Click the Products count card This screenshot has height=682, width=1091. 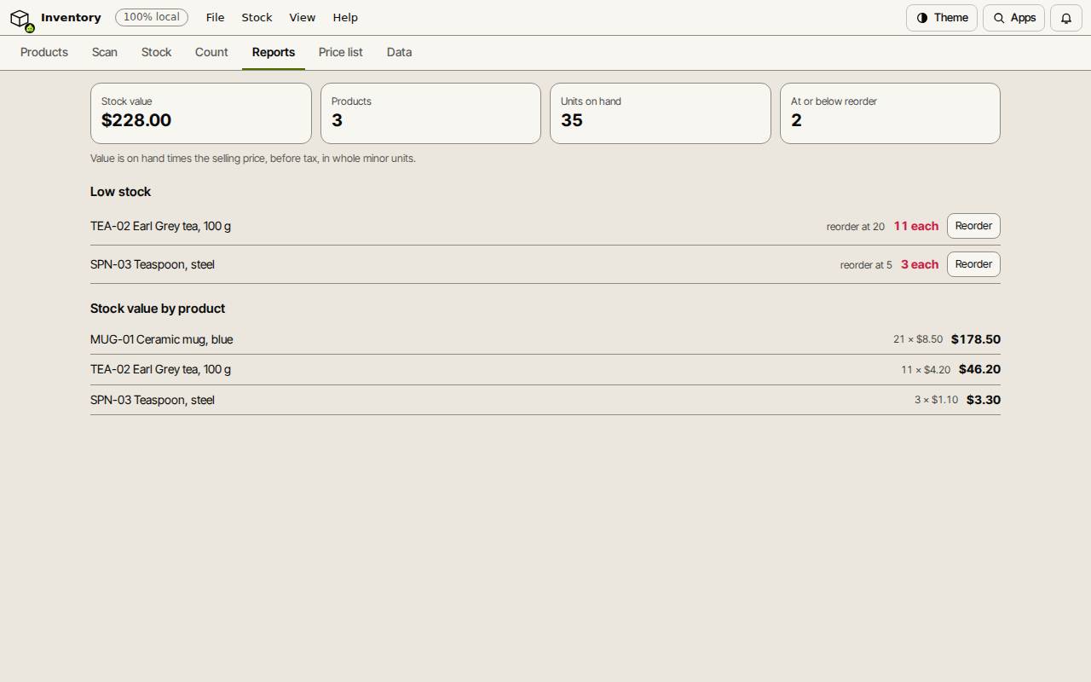(x=430, y=113)
